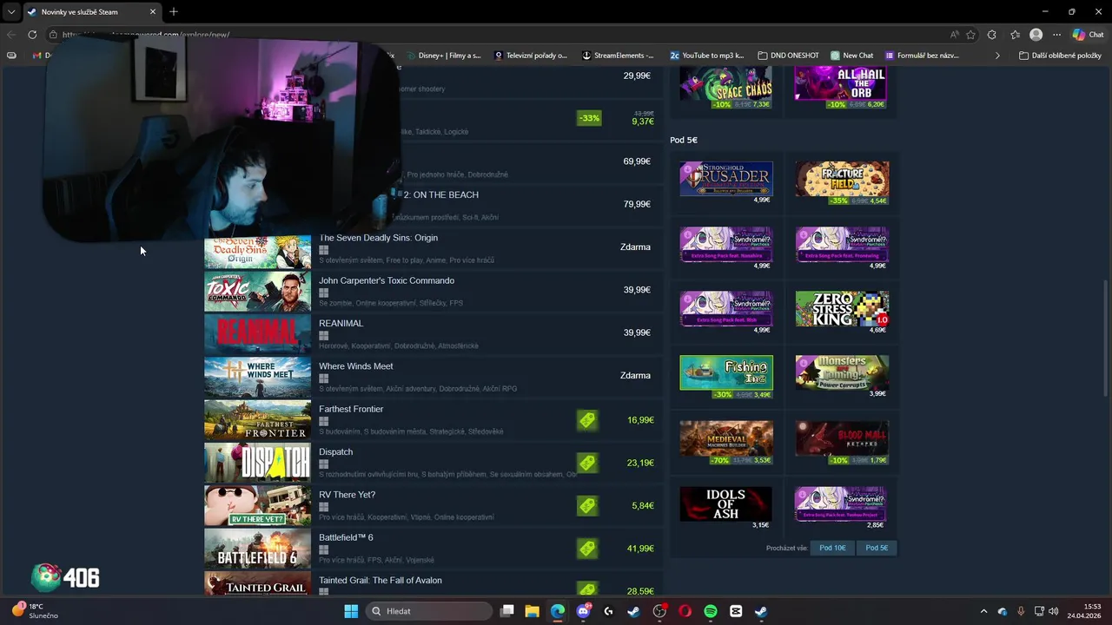The width and height of the screenshot is (1112, 625).
Task: Open the tab search dropdown at window corner
Action: (x=11, y=12)
